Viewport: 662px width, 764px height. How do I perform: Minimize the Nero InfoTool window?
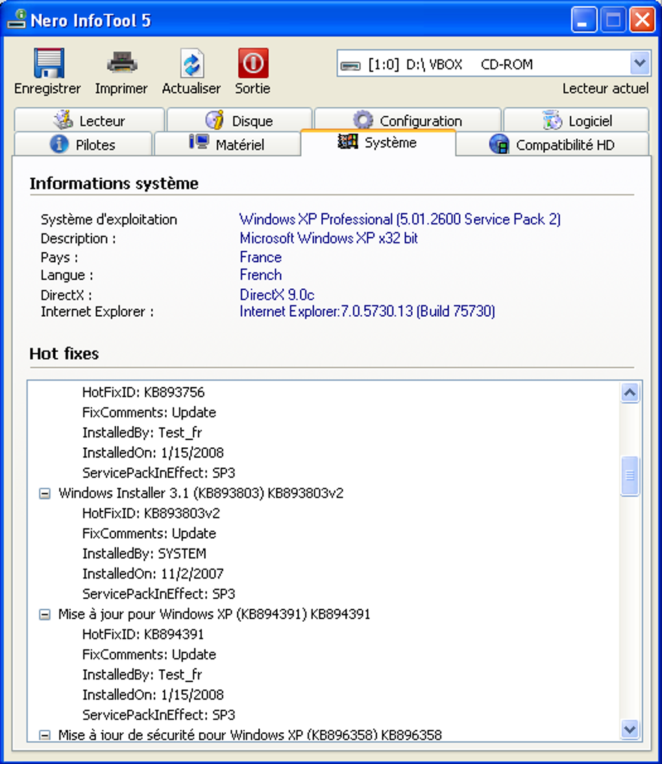click(x=584, y=20)
